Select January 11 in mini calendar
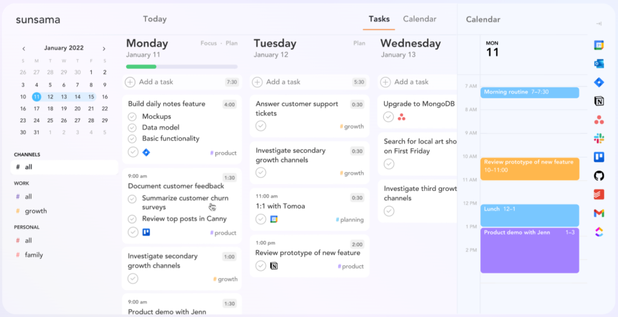This screenshot has width=618, height=317. (36, 97)
